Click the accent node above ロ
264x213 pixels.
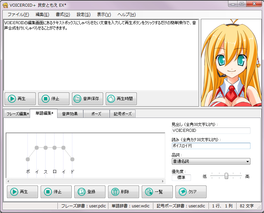[55, 148]
